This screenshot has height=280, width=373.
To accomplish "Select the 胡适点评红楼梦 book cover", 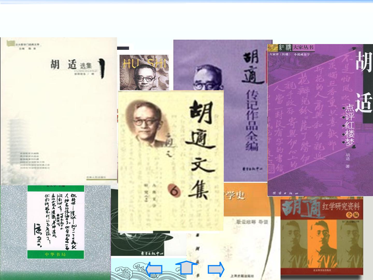I will 320,120.
